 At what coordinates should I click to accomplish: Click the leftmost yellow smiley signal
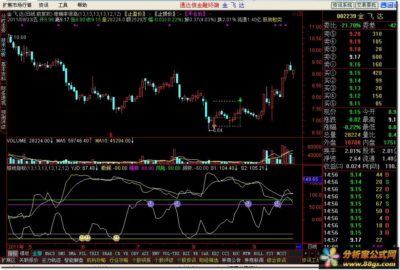[82, 238]
